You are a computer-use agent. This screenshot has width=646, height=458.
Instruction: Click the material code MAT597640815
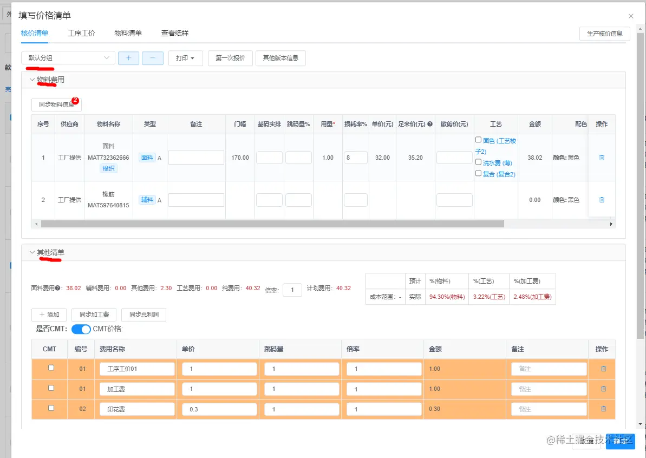(x=108, y=205)
